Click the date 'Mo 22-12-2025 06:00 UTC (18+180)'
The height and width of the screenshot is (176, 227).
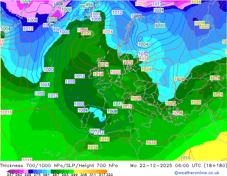(x=179, y=166)
